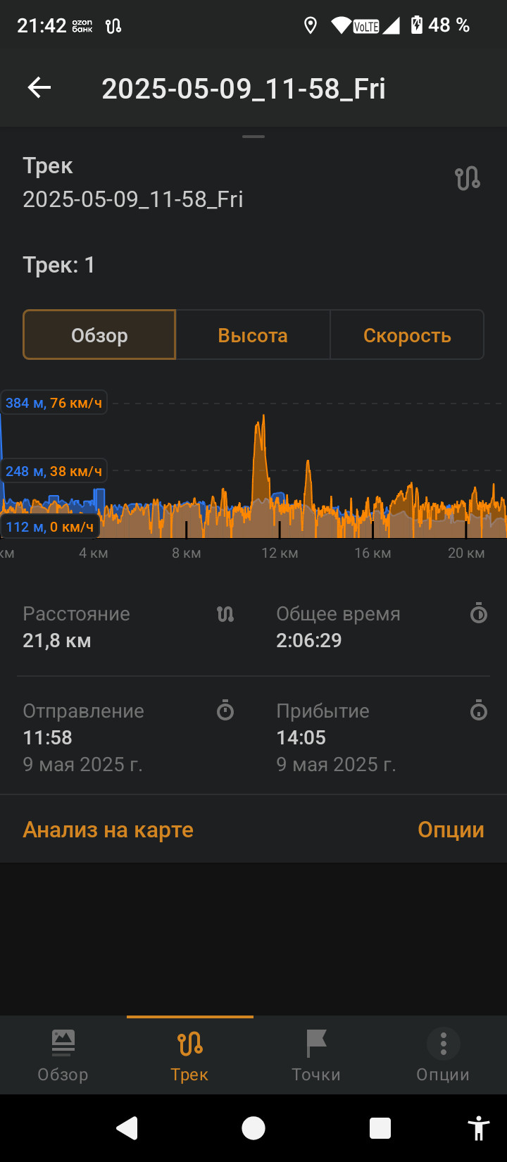Tap the track route icon beside track name
The width and height of the screenshot is (507, 1162).
pyautogui.click(x=468, y=178)
